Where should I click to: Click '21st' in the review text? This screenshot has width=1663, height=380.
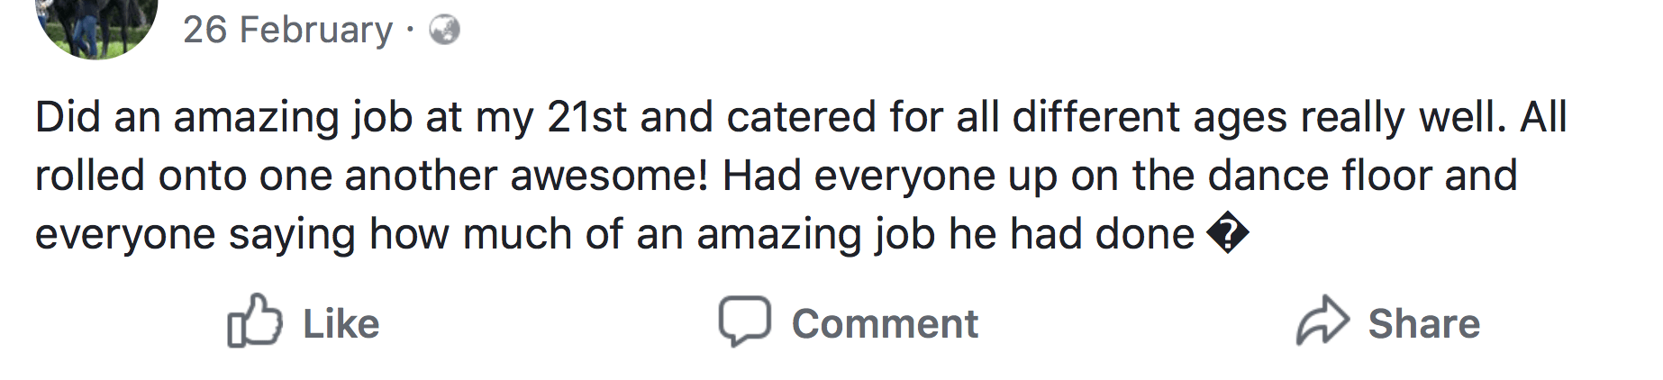click(586, 118)
